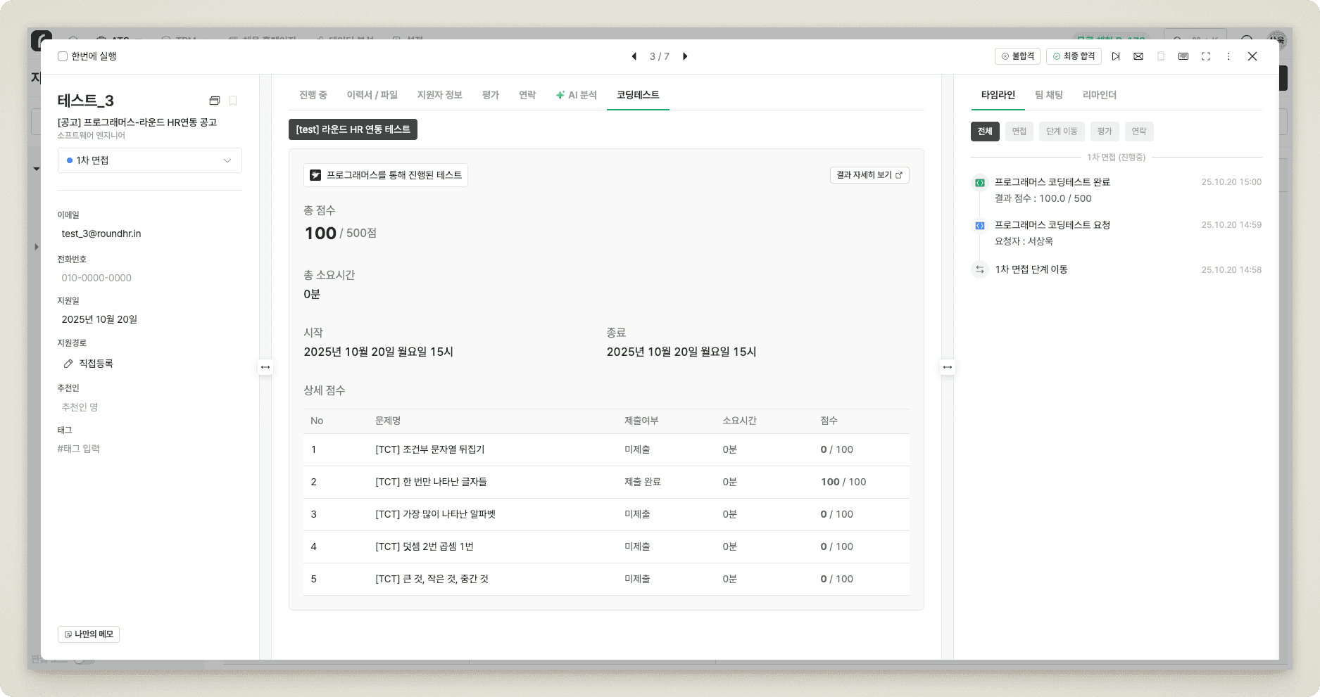This screenshot has width=1320, height=697.
Task: Click the skip-to-next-stage play icon
Action: tap(1116, 56)
